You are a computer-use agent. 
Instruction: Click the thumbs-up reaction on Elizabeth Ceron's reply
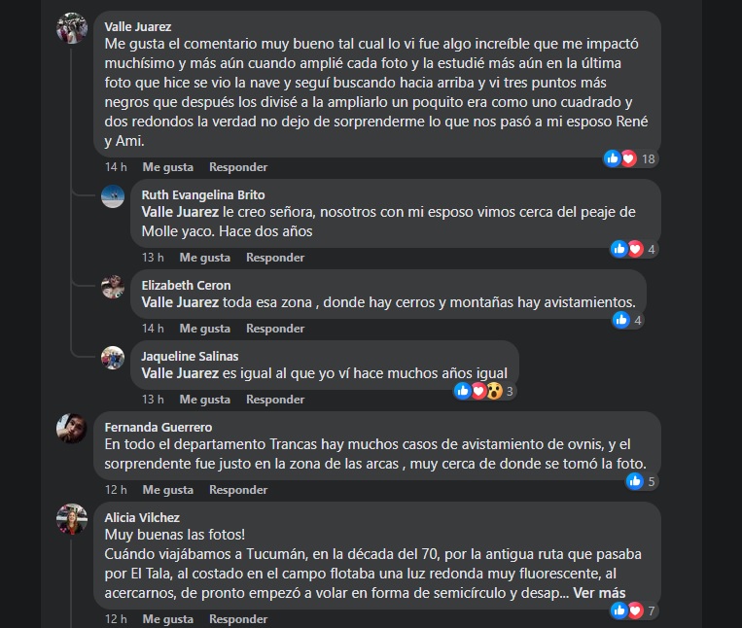[621, 320]
